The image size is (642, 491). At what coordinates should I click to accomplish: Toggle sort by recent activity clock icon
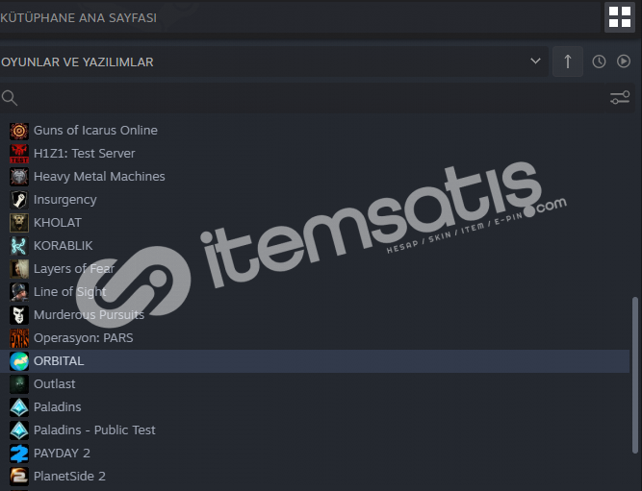point(599,61)
